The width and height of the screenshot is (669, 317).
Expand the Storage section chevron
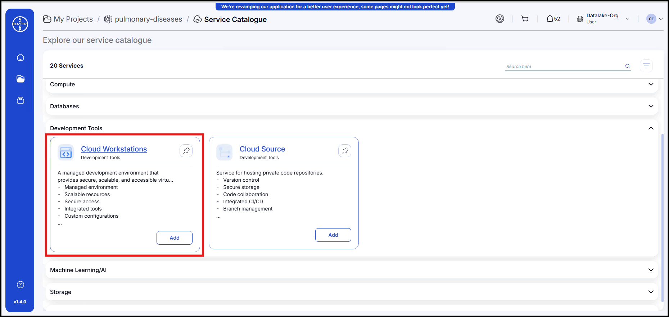(x=651, y=292)
